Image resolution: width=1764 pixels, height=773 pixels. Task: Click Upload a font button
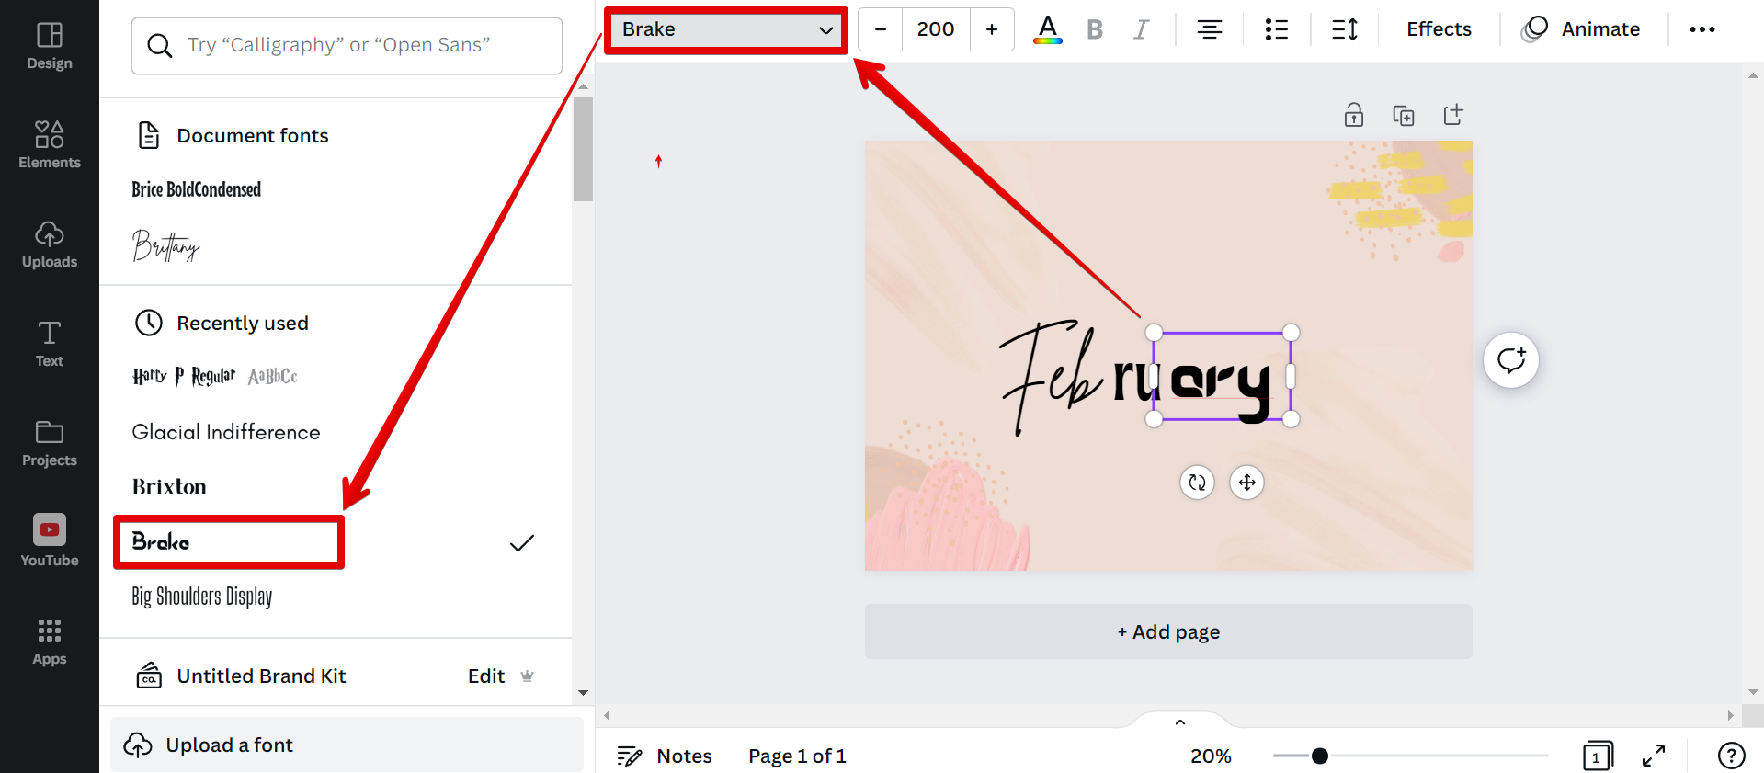coord(347,745)
